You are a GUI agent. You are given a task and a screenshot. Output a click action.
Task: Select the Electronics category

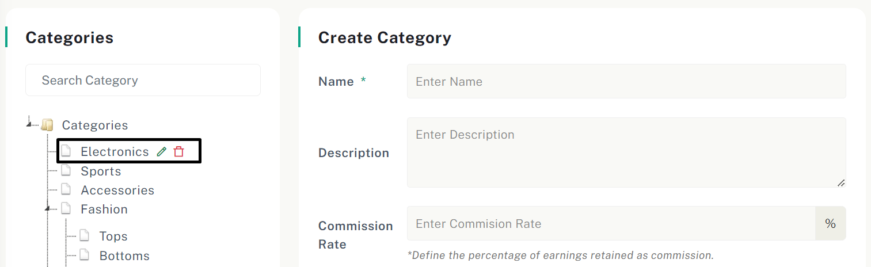coord(115,151)
